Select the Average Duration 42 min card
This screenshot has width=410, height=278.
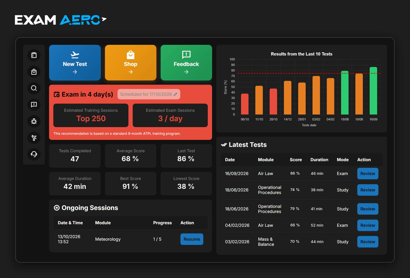click(x=75, y=183)
